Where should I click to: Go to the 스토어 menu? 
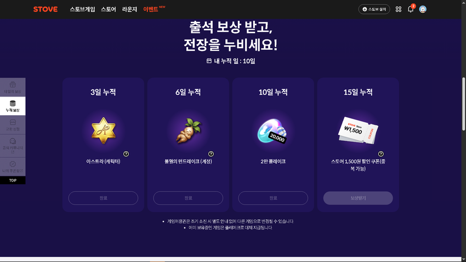point(108,9)
